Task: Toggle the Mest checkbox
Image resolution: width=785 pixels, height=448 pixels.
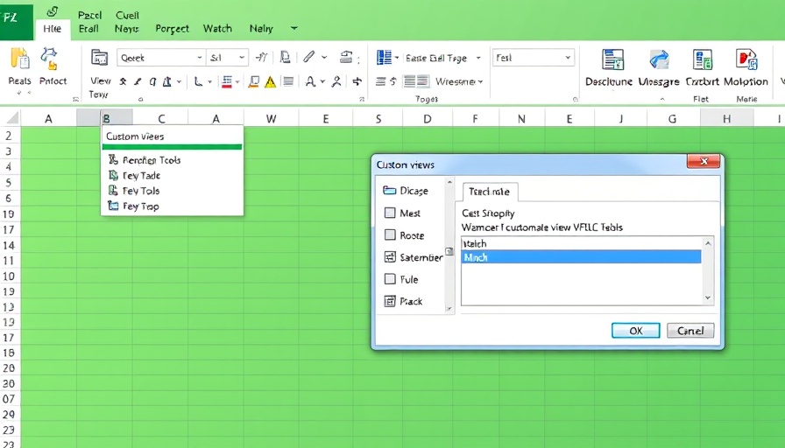Action: click(x=391, y=213)
